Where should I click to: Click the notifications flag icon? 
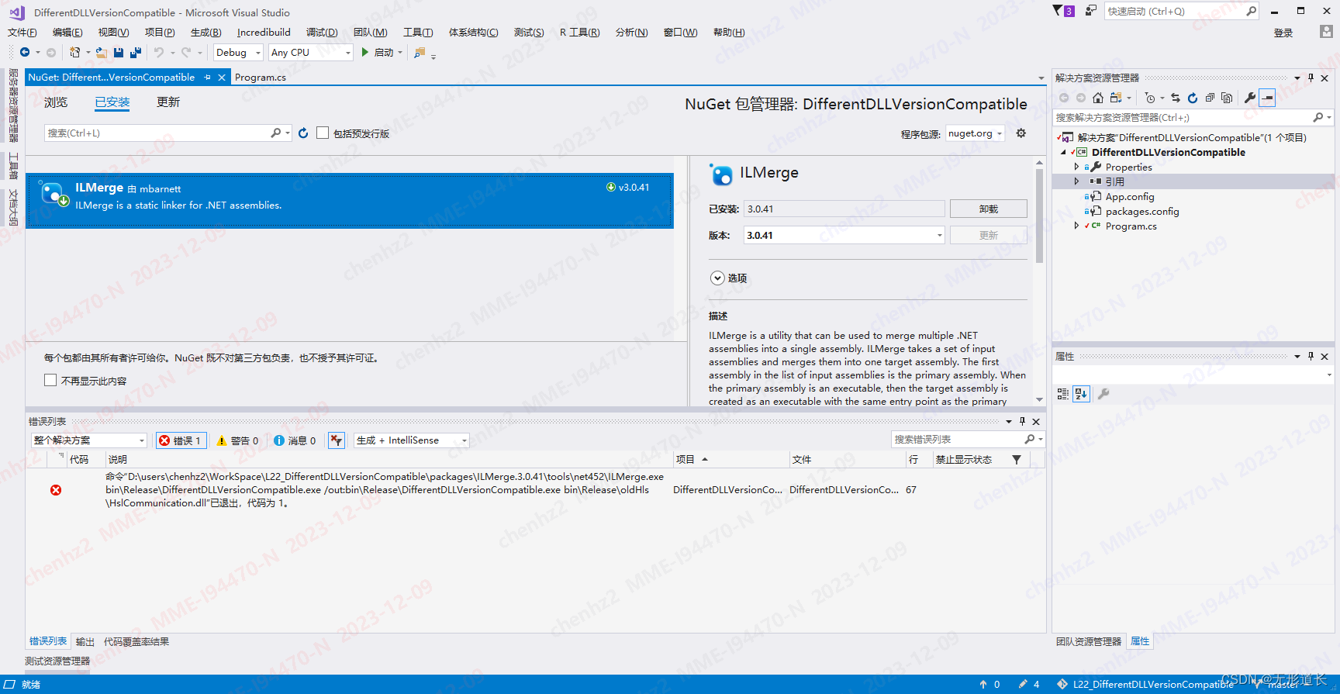(1062, 11)
